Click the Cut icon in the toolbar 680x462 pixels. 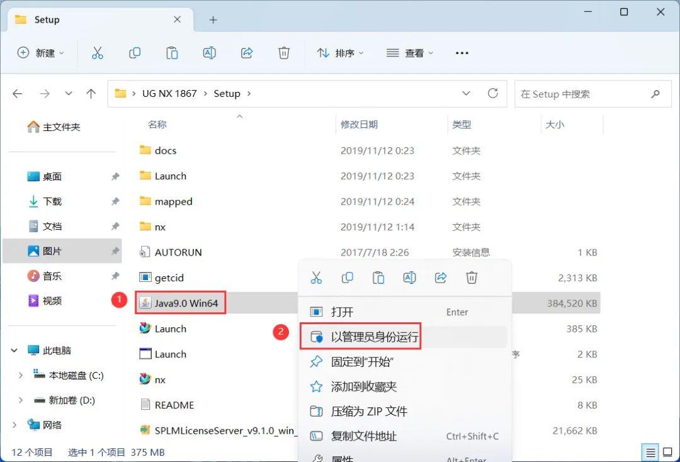[98, 53]
